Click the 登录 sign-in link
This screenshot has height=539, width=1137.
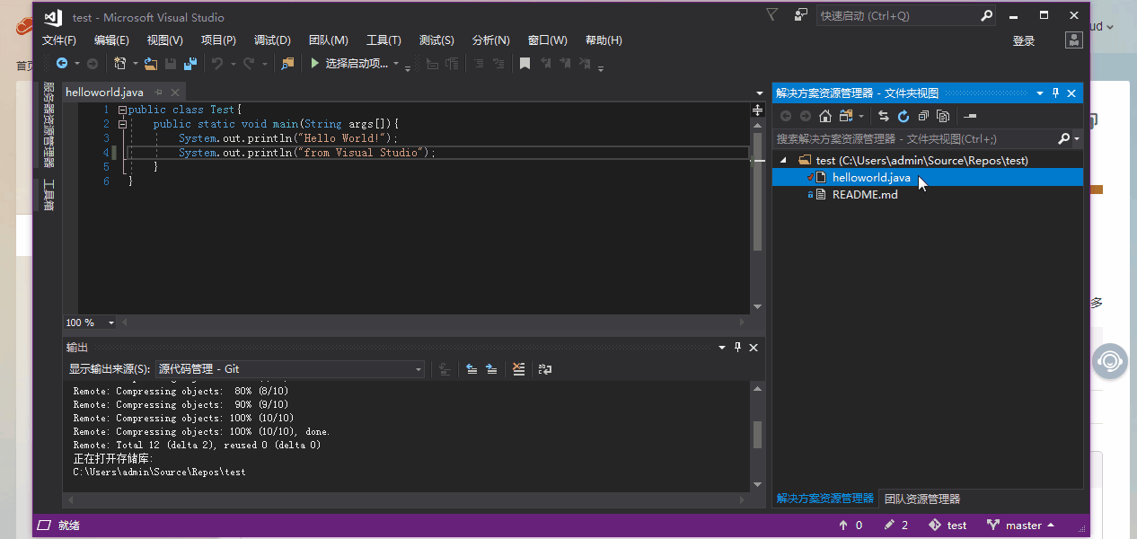tap(1024, 40)
